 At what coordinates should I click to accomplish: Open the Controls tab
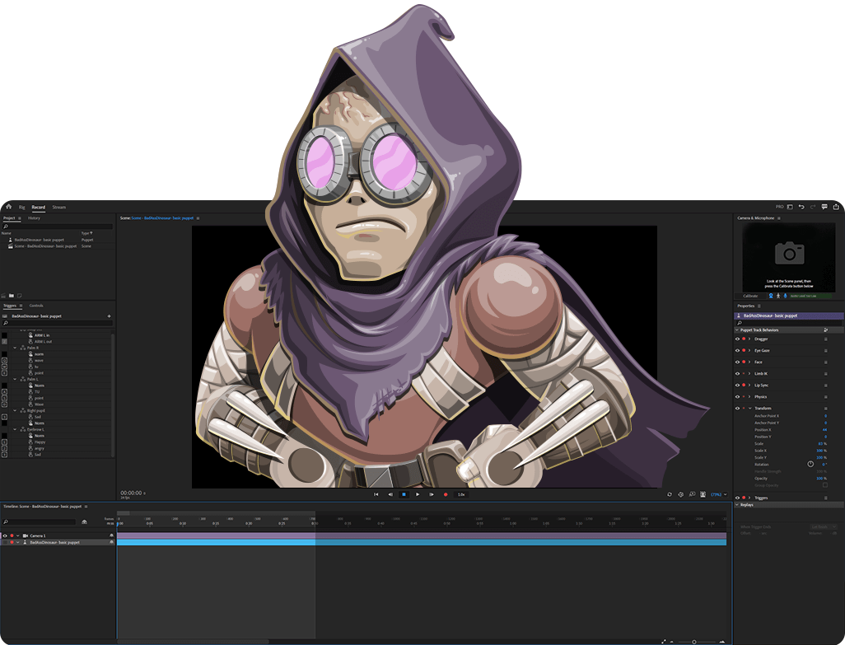point(36,306)
